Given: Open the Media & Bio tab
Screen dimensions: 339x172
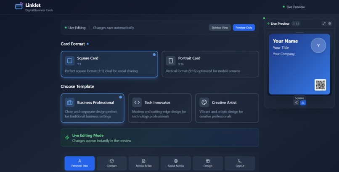Looking at the screenshot, I should 143,163.
